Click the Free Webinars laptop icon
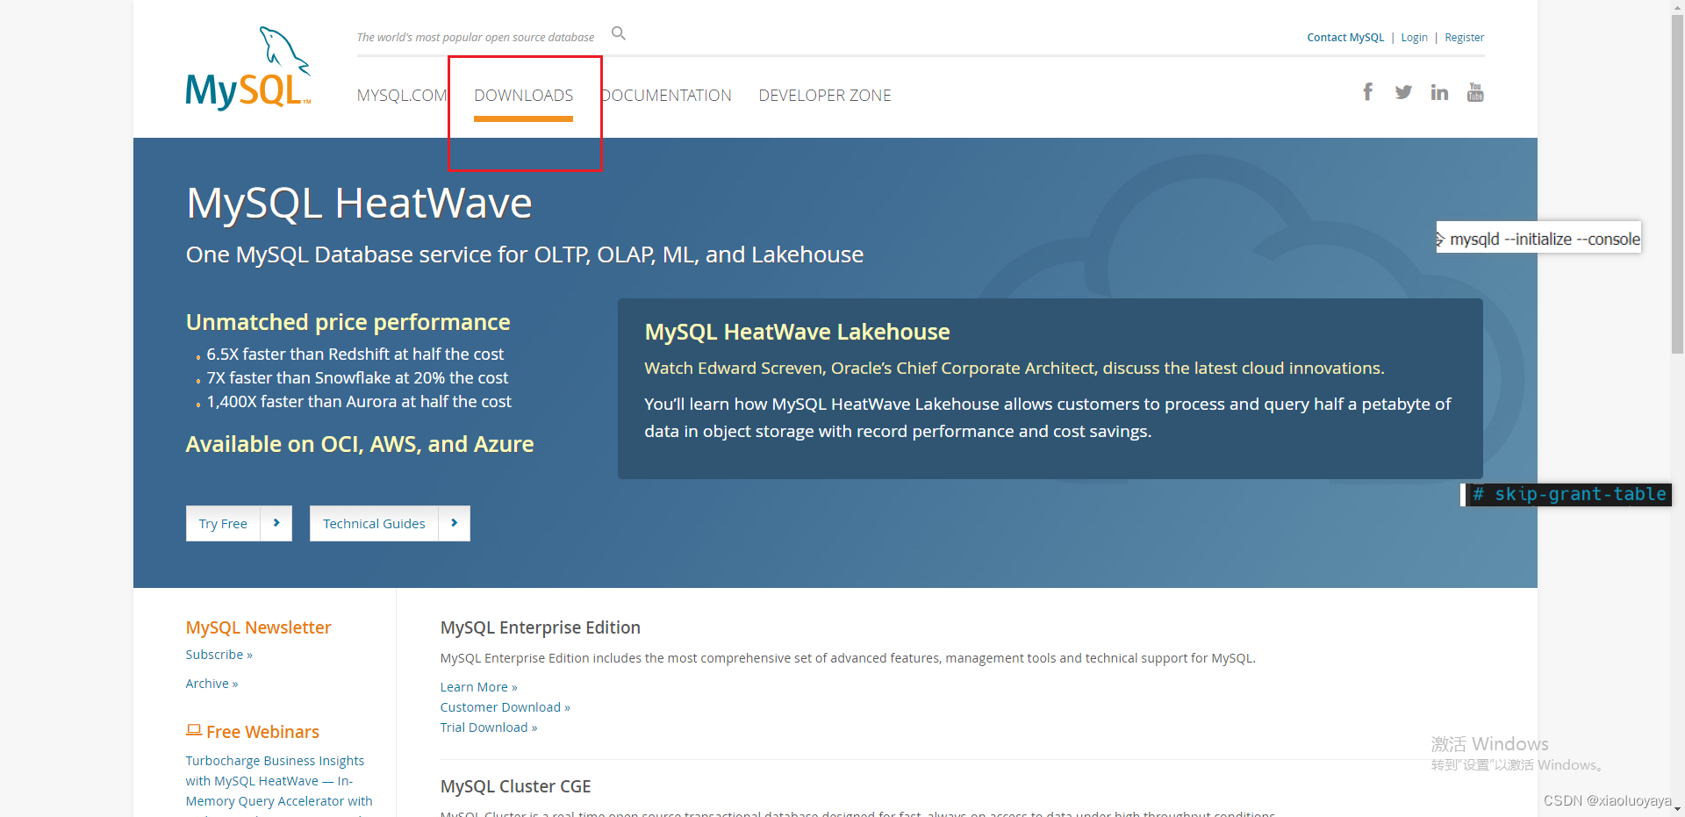The height and width of the screenshot is (817, 1685). click(x=194, y=730)
